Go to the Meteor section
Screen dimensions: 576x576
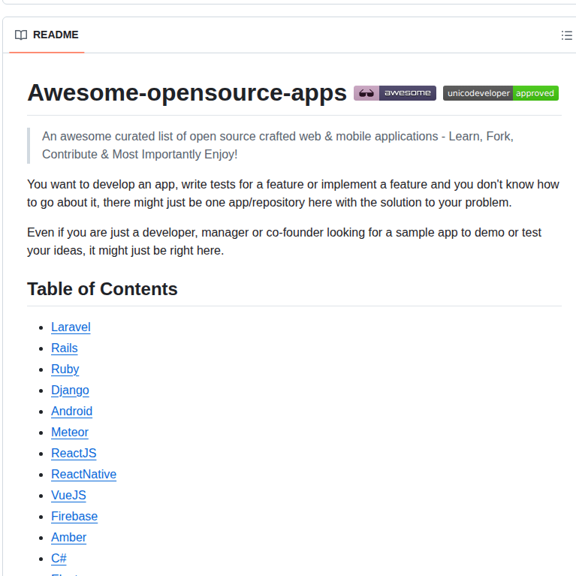[70, 432]
